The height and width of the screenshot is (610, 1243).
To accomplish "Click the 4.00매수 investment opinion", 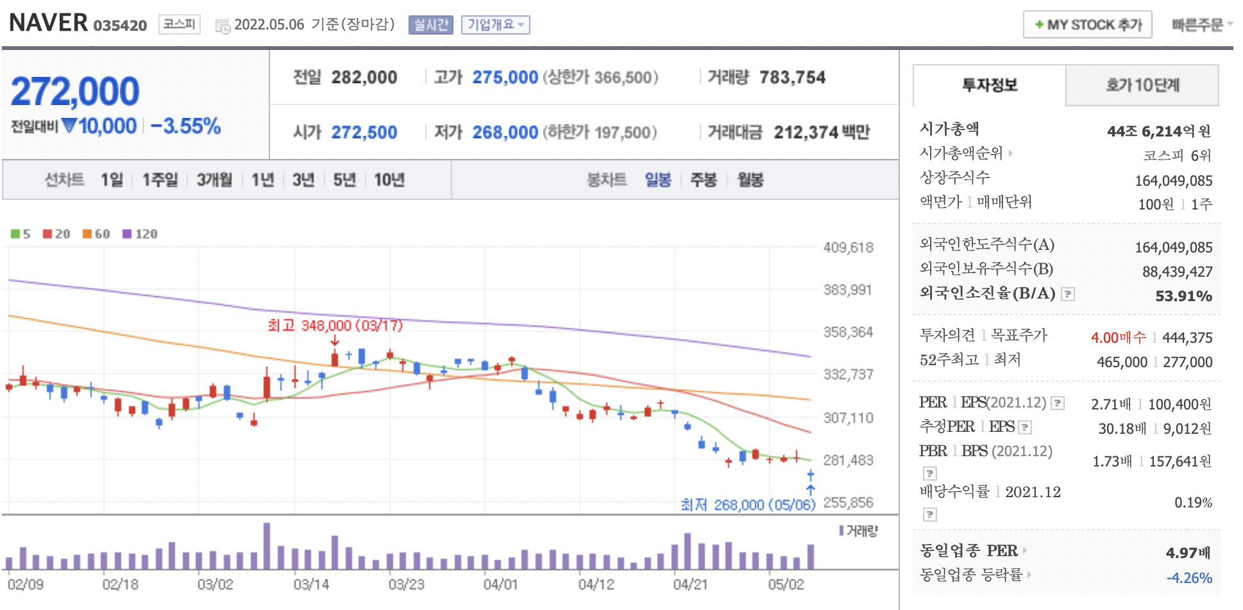I will 1119,338.
